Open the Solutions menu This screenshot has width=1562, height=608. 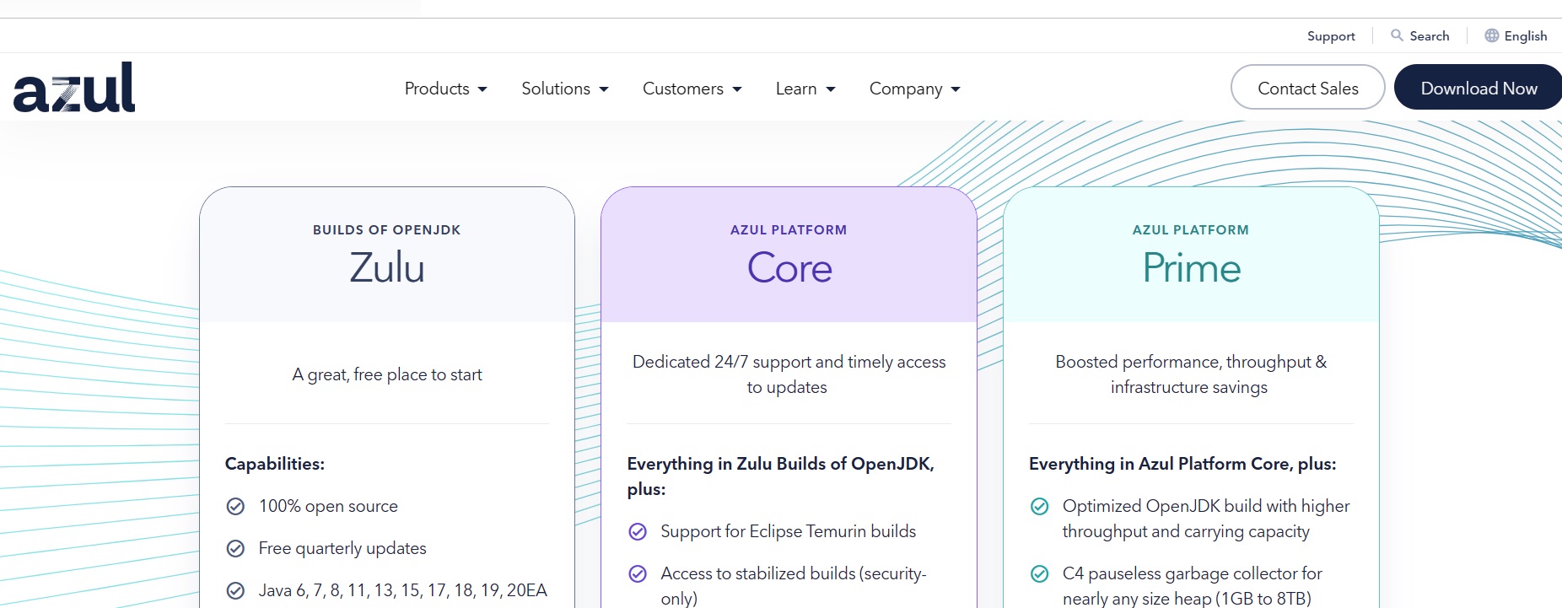point(565,89)
